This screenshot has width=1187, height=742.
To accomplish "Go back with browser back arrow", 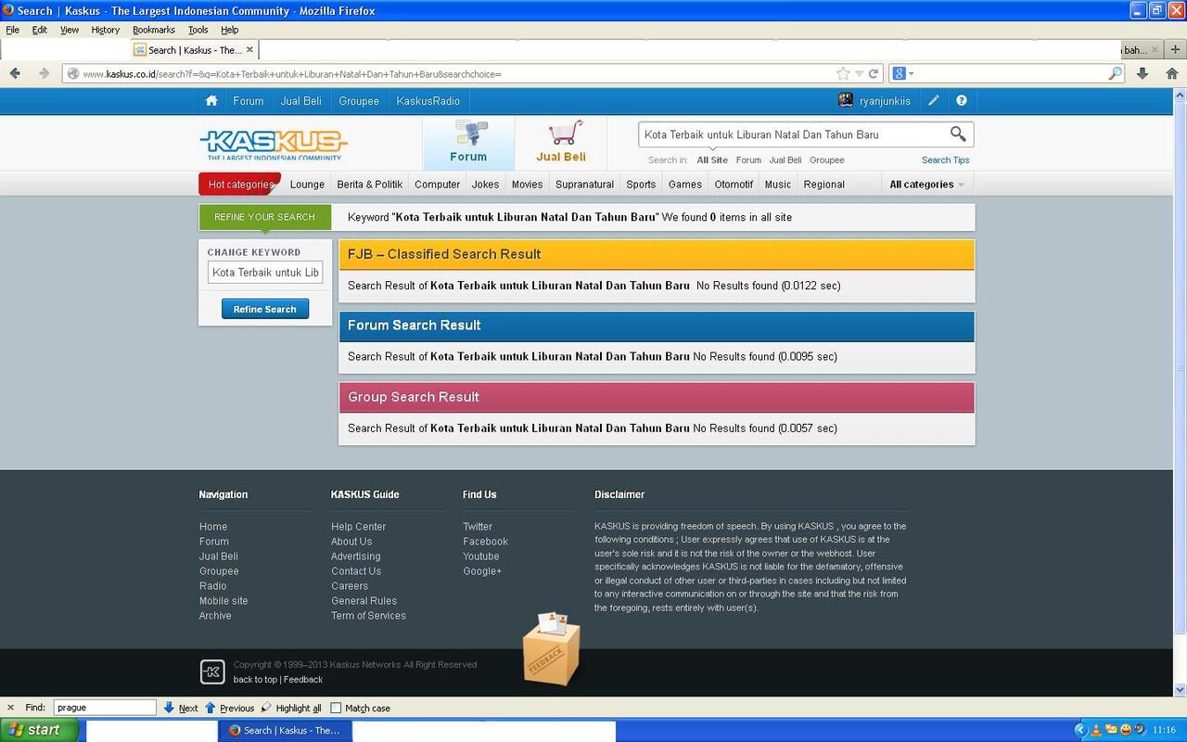I will pyautogui.click(x=15, y=73).
